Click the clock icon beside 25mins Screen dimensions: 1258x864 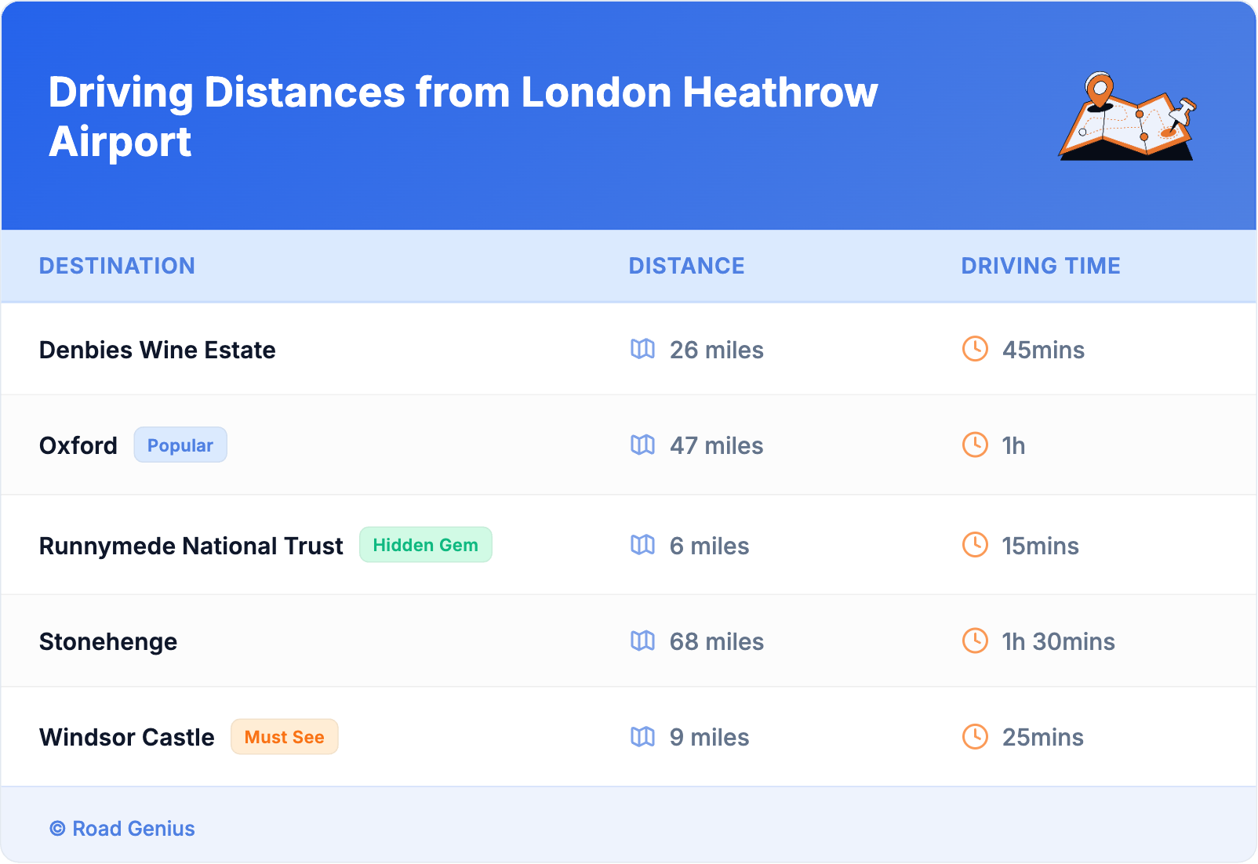point(975,736)
